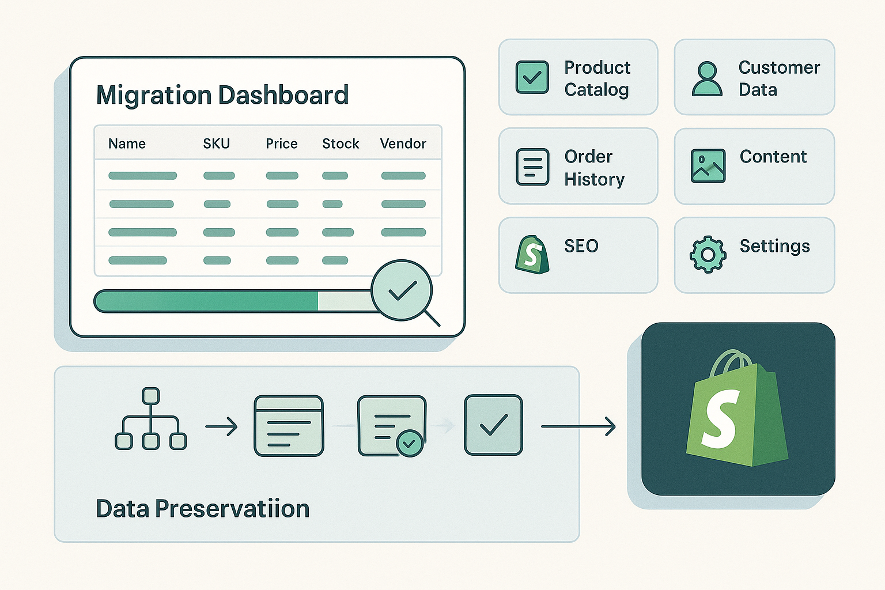The image size is (885, 590).
Task: Expand the Stock column header
Action: pyautogui.click(x=340, y=143)
